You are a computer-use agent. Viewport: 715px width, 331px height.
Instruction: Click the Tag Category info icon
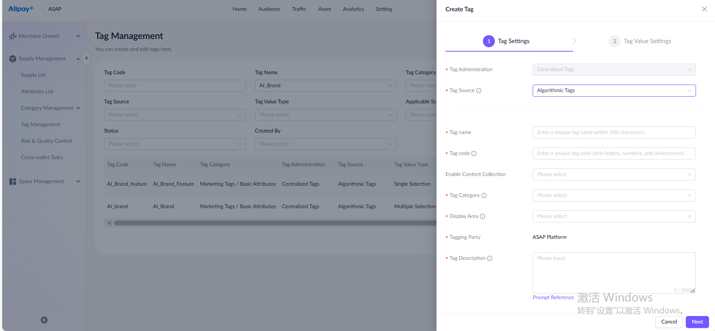pyautogui.click(x=484, y=195)
